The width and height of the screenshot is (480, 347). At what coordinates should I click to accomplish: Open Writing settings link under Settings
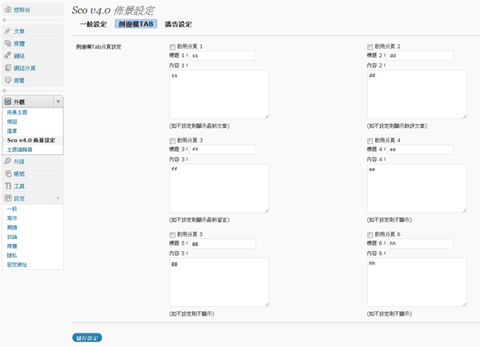12,217
